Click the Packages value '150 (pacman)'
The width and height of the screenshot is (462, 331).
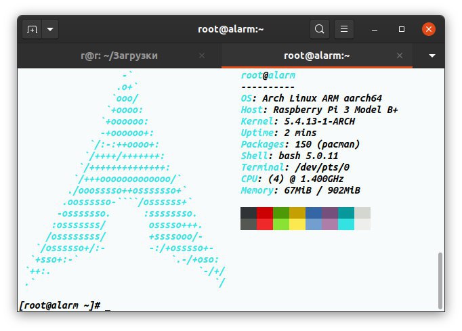327,144
